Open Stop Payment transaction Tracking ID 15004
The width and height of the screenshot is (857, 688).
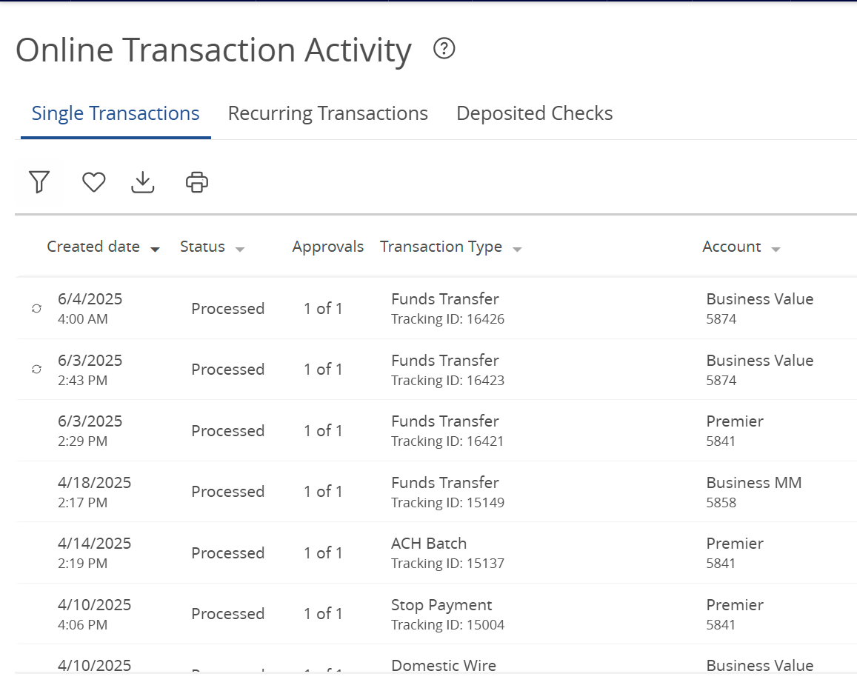441,613
